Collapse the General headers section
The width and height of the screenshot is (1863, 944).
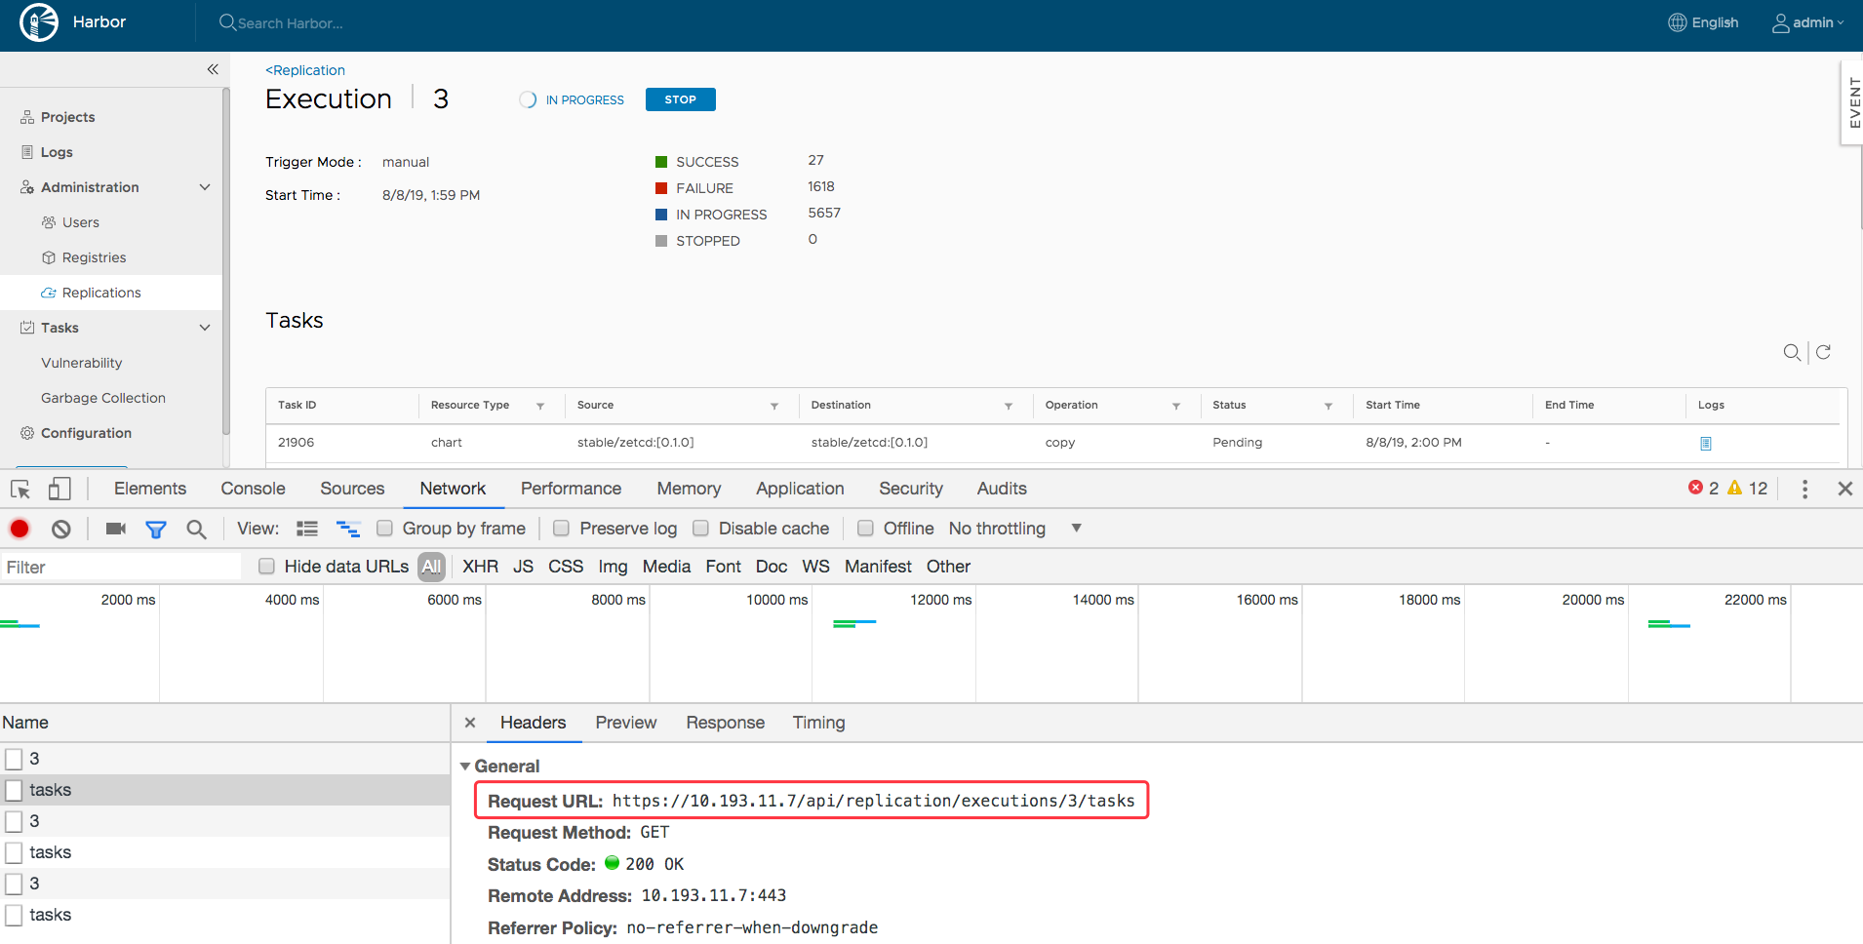pyautogui.click(x=465, y=767)
